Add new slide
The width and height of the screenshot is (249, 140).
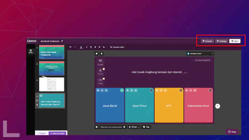tap(57, 133)
